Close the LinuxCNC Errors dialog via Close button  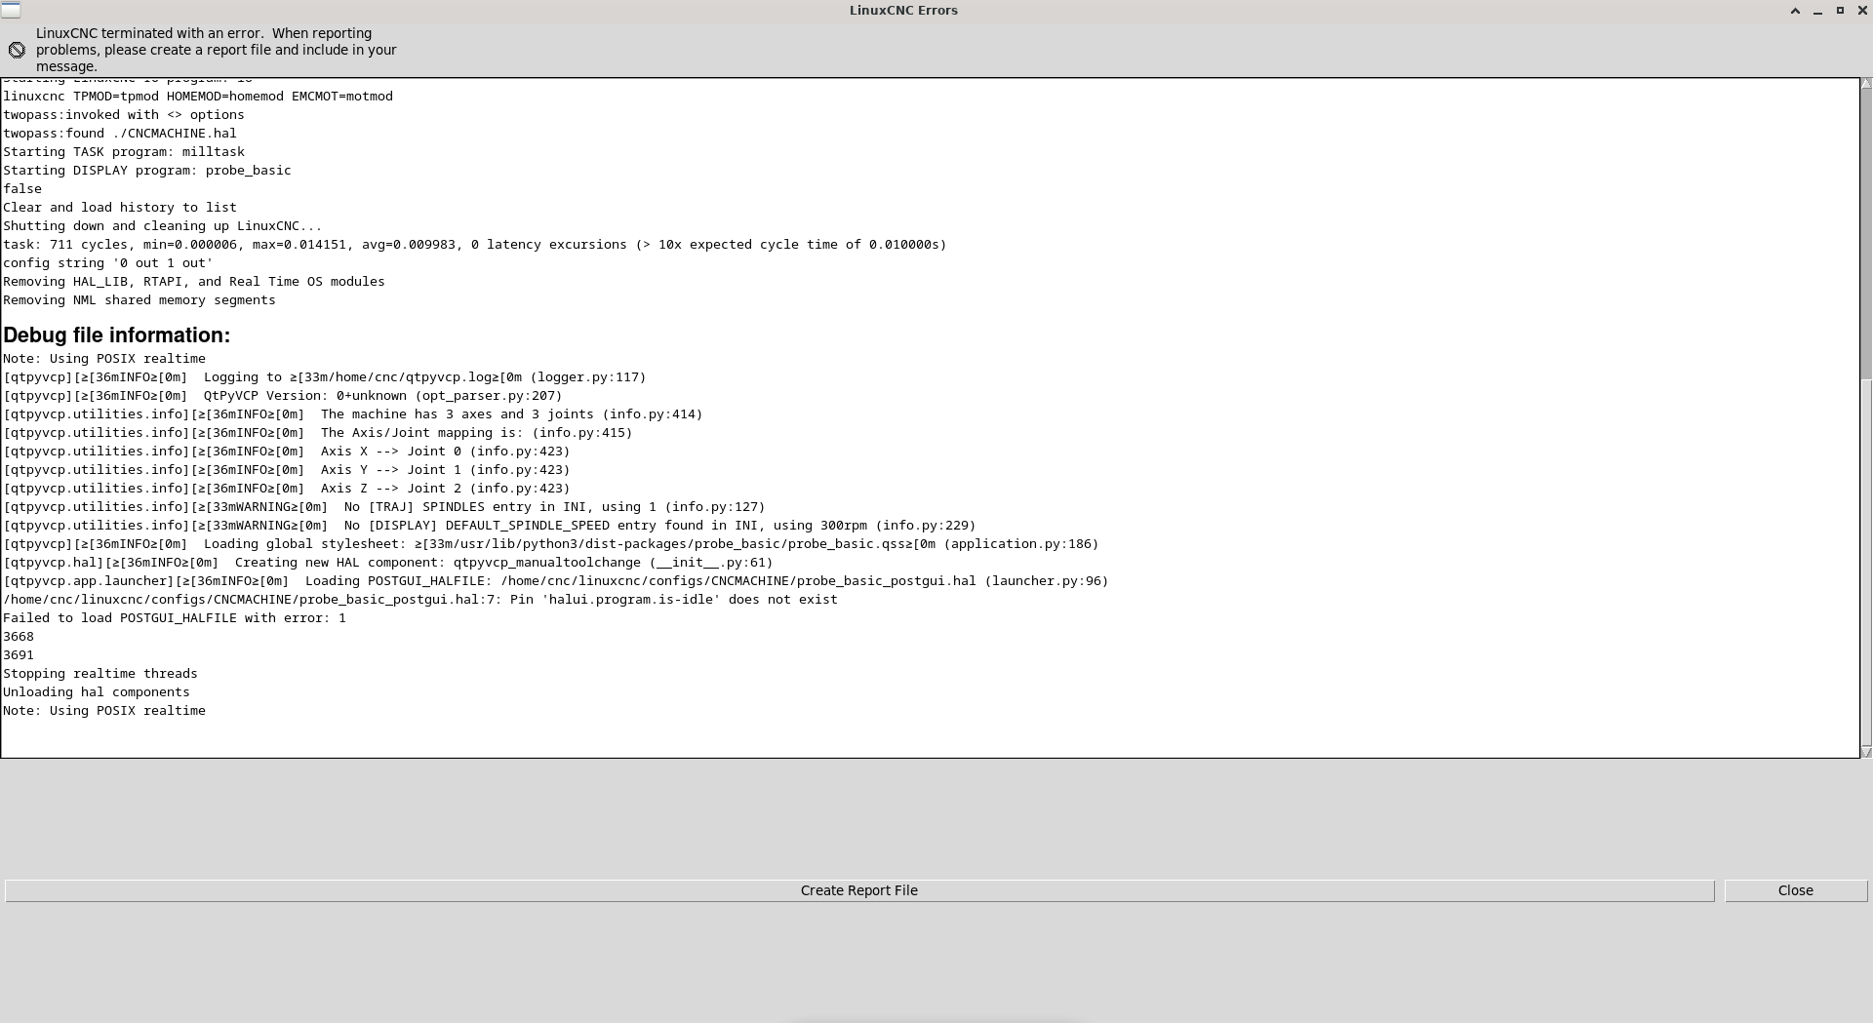tap(1796, 890)
